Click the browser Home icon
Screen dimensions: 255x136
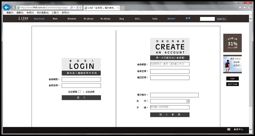point(240,7)
